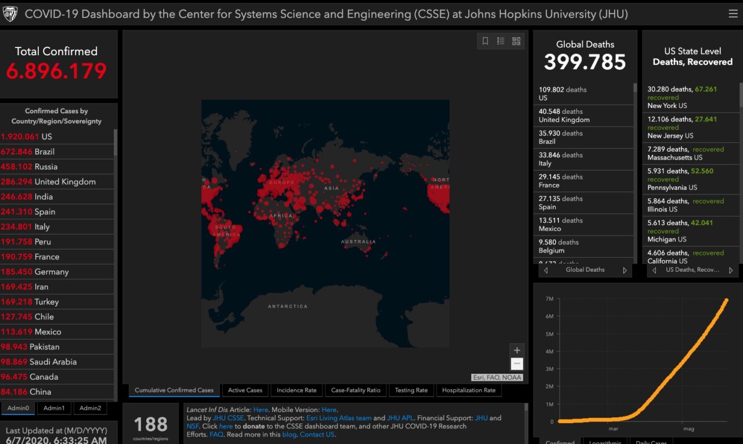Click the JHU shield logo
743x444 pixels.
(x=10, y=14)
